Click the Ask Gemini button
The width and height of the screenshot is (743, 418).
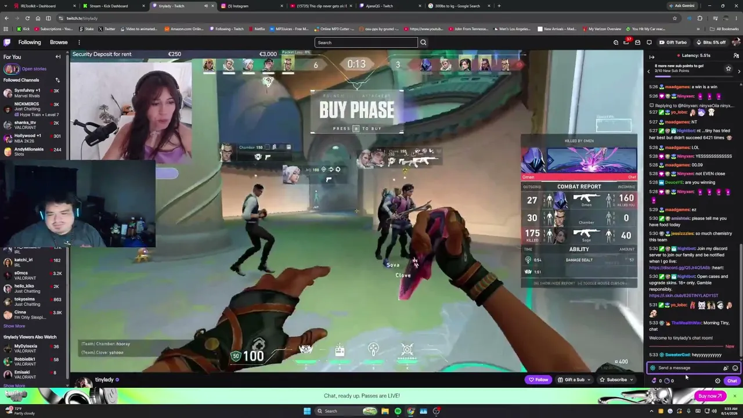681,6
